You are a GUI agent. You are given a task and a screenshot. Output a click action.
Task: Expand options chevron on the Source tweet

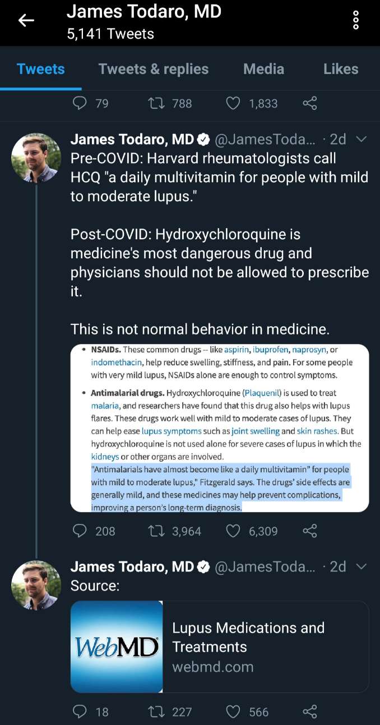pos(362,566)
